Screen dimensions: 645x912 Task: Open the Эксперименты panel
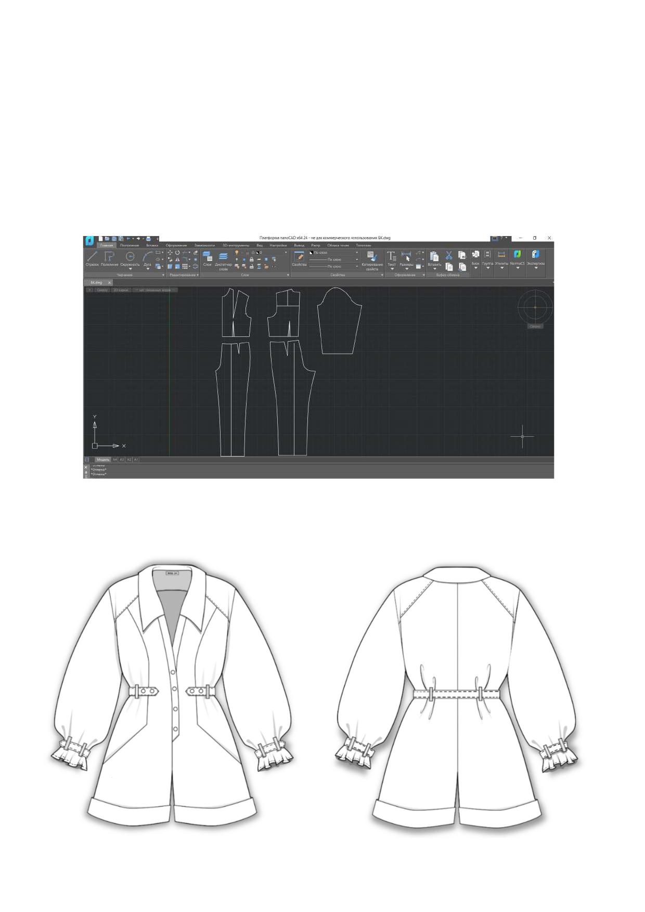pos(536,260)
